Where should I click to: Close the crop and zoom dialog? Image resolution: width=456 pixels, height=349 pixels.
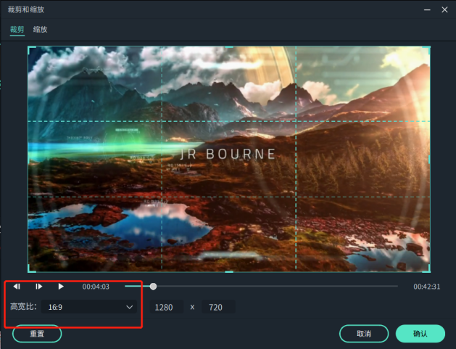[x=444, y=9]
